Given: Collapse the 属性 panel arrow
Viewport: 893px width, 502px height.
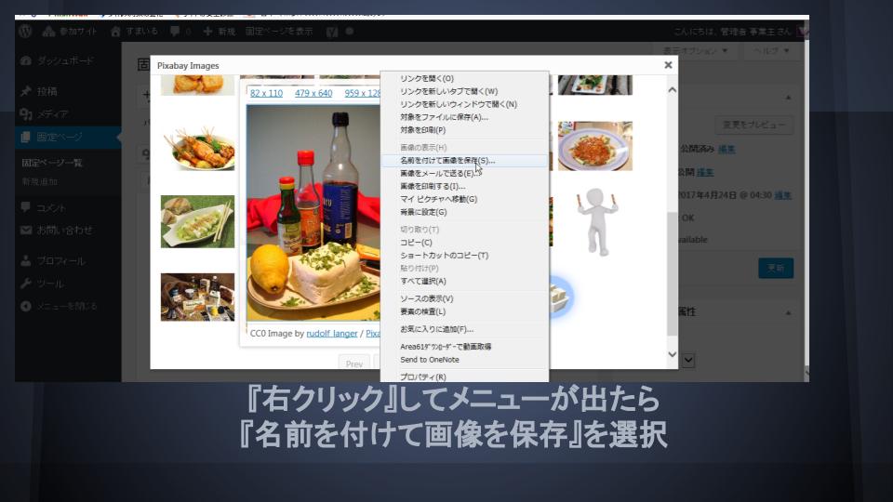Looking at the screenshot, I should 788,312.
